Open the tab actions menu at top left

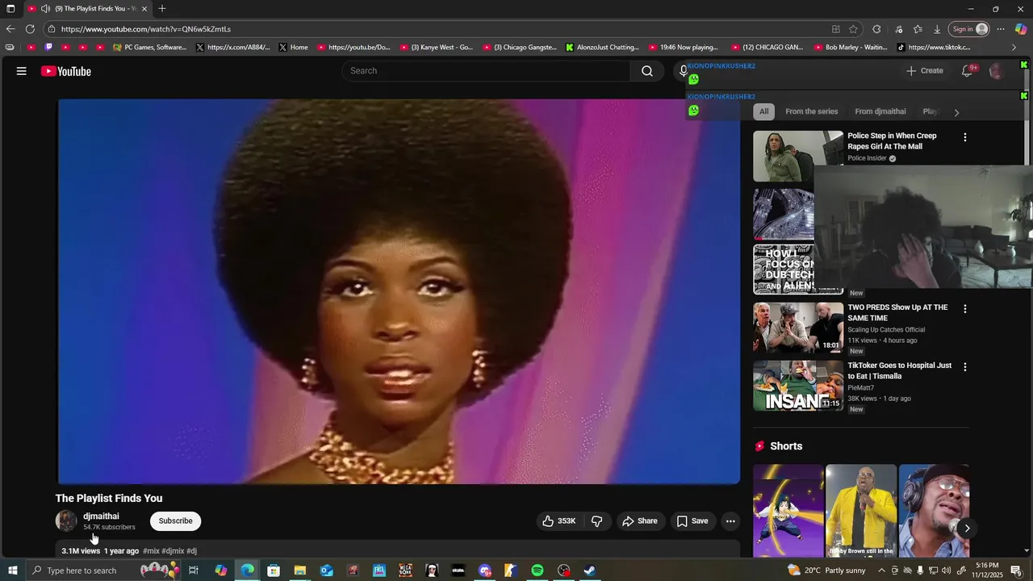(10, 9)
